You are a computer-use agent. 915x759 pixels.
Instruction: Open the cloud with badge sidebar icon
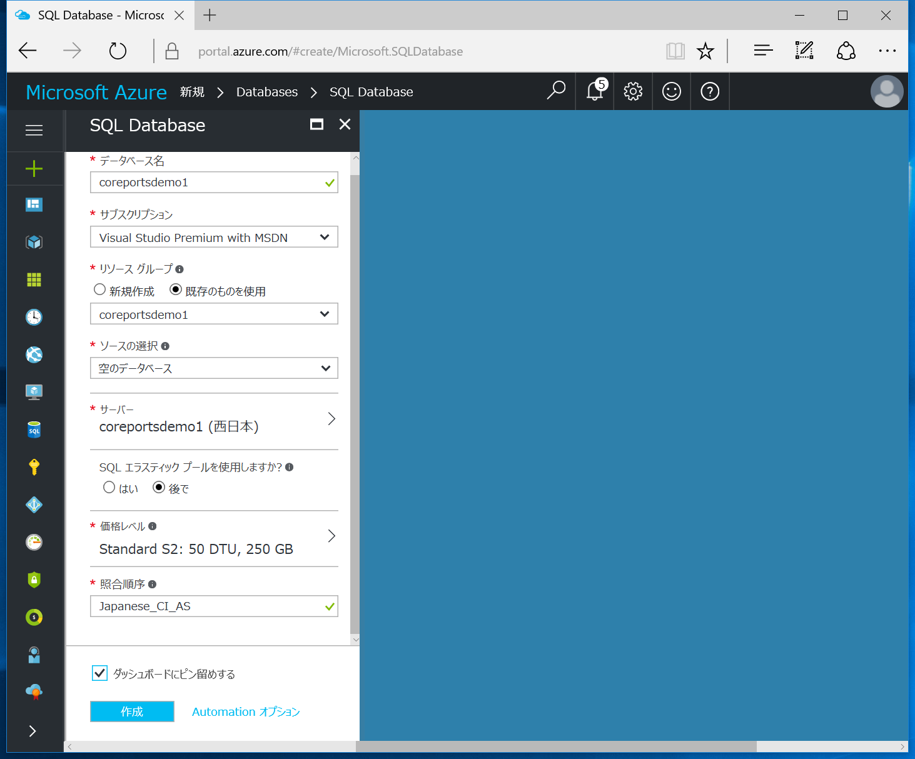pyautogui.click(x=34, y=691)
